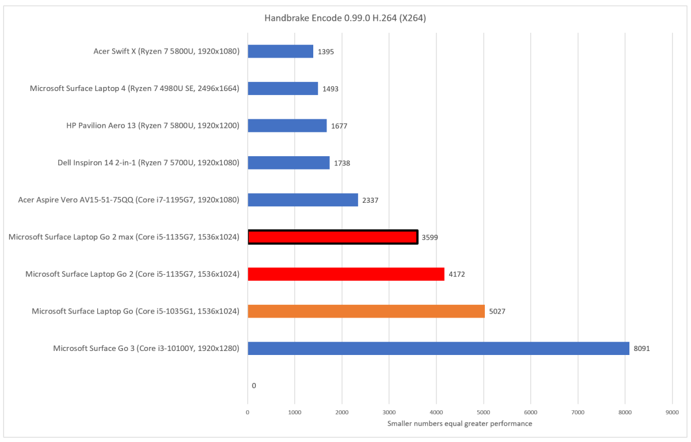Select the Microsoft Surface Laptop 4 bar
This screenshot has width=691, height=442.
point(283,88)
